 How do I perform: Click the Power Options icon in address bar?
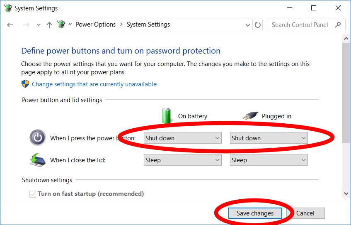pos(61,24)
